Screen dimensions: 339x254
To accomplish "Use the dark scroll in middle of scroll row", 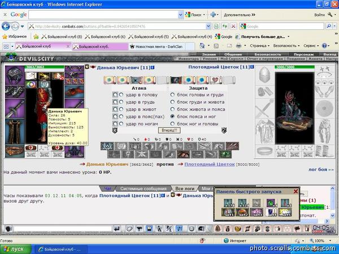I will point(176,80).
